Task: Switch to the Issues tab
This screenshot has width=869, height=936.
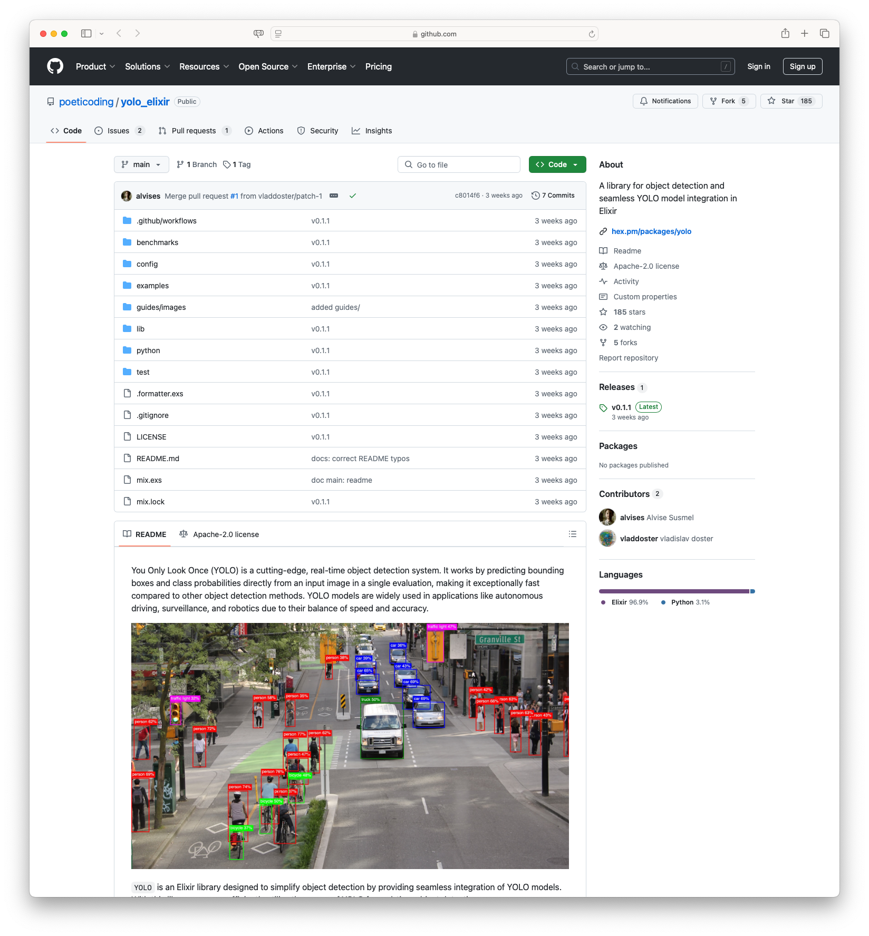Action: point(119,131)
